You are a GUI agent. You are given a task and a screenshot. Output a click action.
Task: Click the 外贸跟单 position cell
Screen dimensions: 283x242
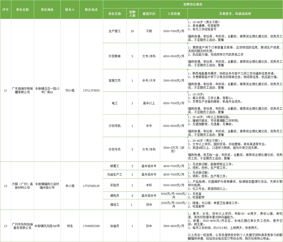tap(115, 56)
